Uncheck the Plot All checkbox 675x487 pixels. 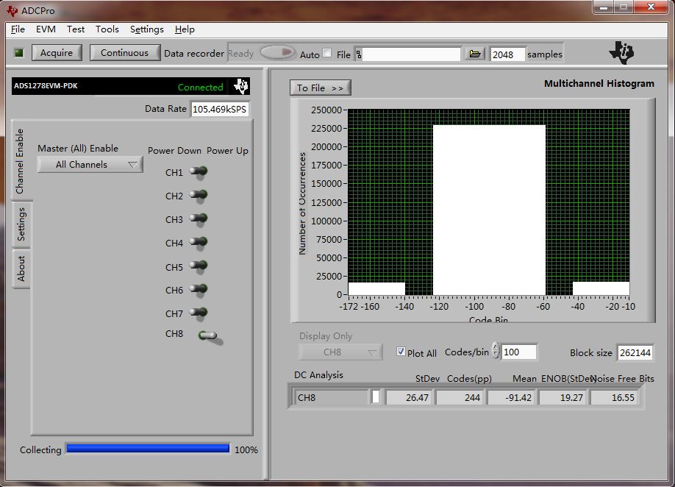[x=401, y=352]
